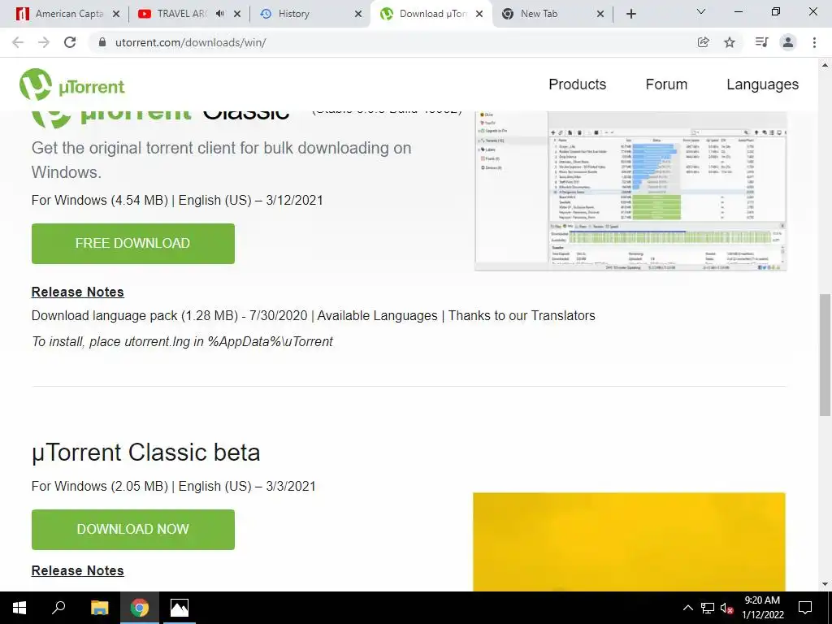Share this page icon in address bar
Screen dimensions: 832x624
[x=704, y=42]
